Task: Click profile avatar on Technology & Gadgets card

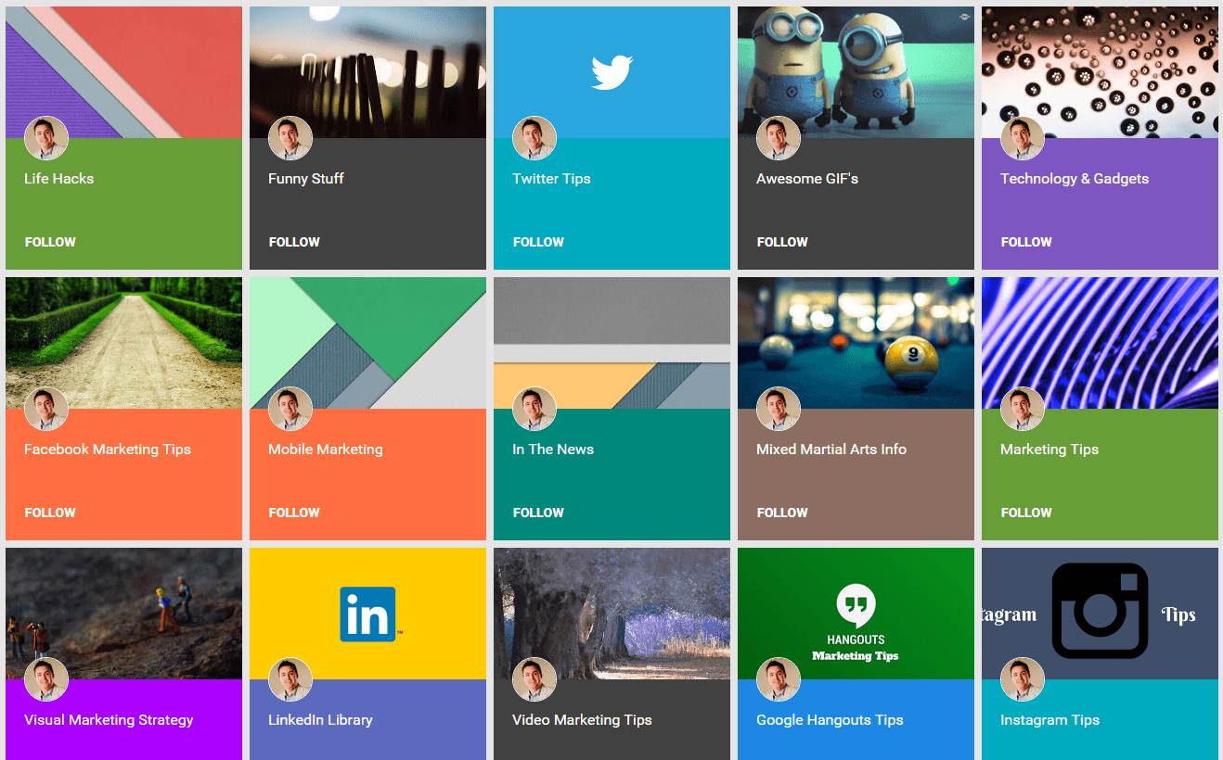Action: click(1023, 138)
